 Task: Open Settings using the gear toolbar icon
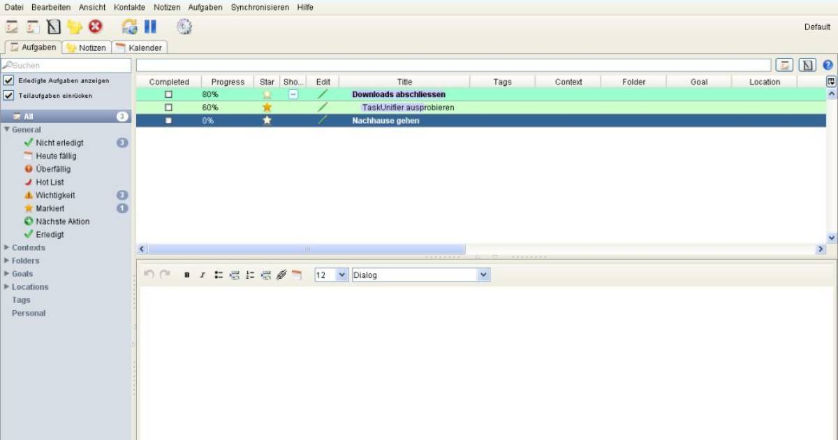coord(183,27)
